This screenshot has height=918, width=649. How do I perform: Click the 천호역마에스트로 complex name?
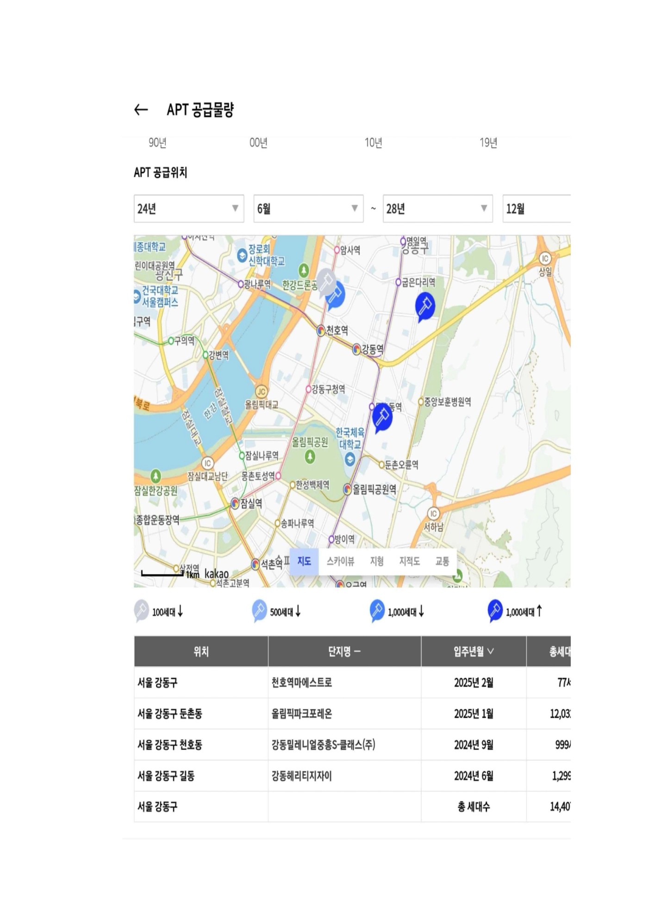[302, 683]
